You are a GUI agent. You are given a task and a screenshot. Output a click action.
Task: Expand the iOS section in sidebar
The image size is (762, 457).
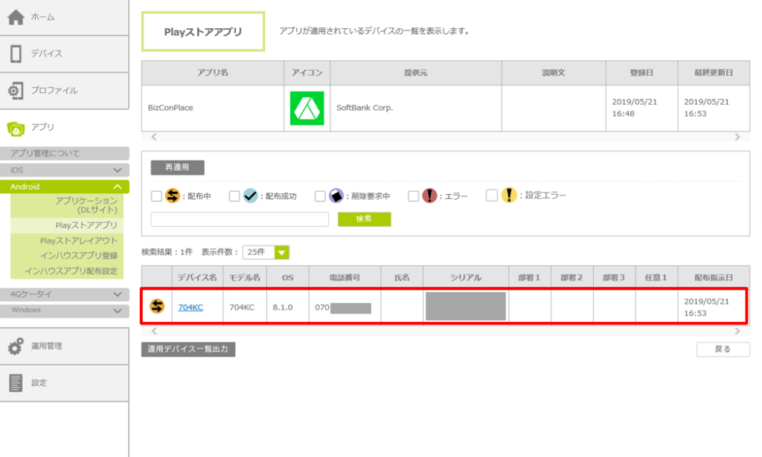click(x=64, y=170)
